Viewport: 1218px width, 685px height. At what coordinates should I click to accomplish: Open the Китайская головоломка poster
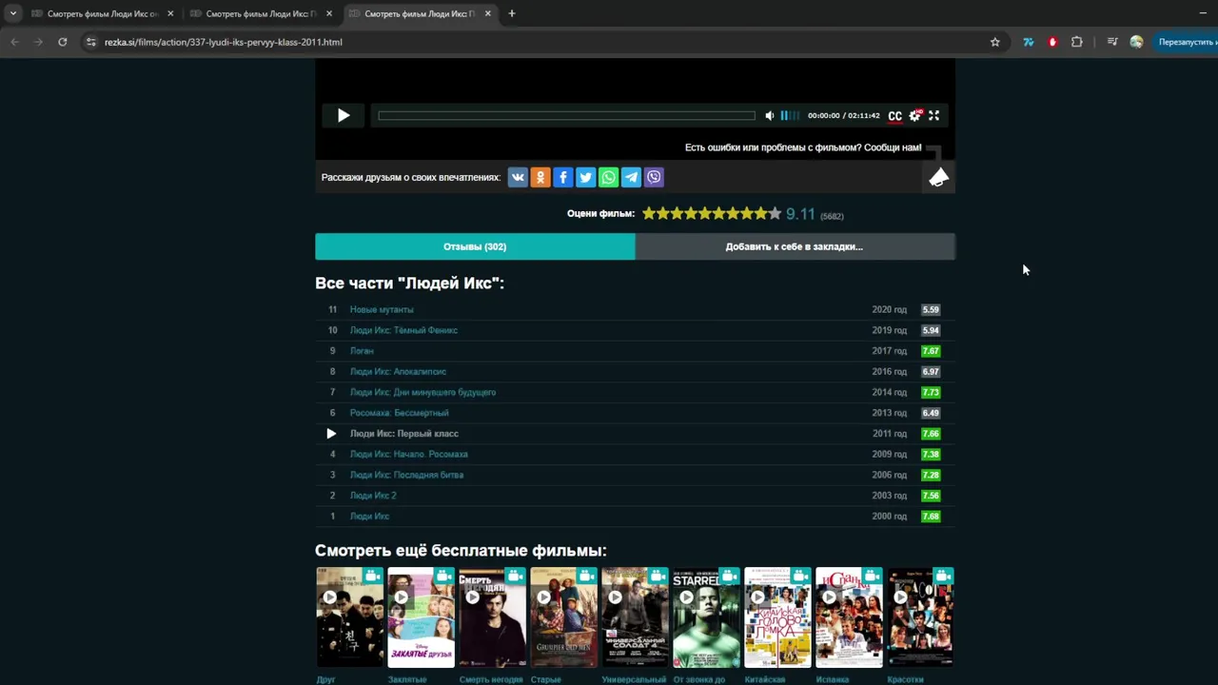[777, 617]
